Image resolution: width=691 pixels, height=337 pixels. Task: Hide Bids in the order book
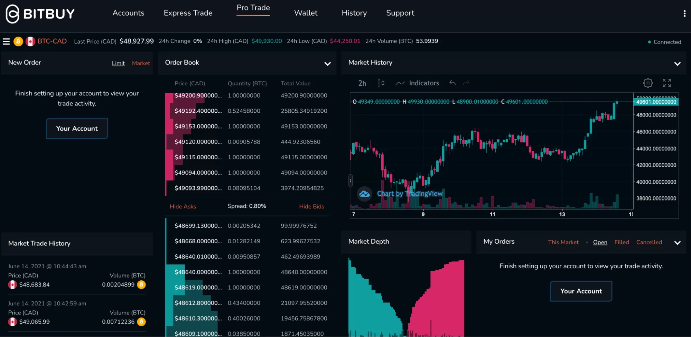[311, 206]
